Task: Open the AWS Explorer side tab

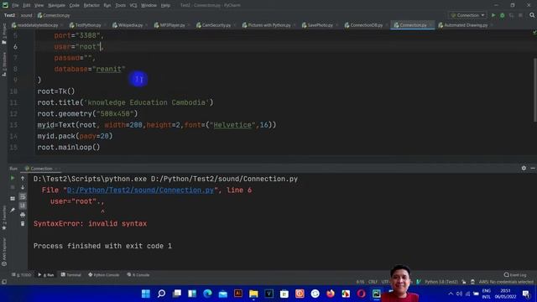Action: (4, 252)
